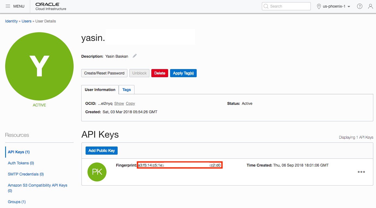Click the key time 'Thu, 06 Sep 2018'
The height and width of the screenshot is (208, 376).
(x=301, y=165)
